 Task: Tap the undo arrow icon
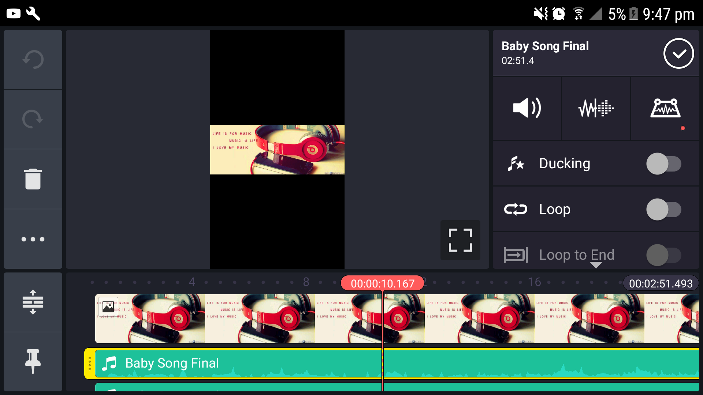[33, 60]
